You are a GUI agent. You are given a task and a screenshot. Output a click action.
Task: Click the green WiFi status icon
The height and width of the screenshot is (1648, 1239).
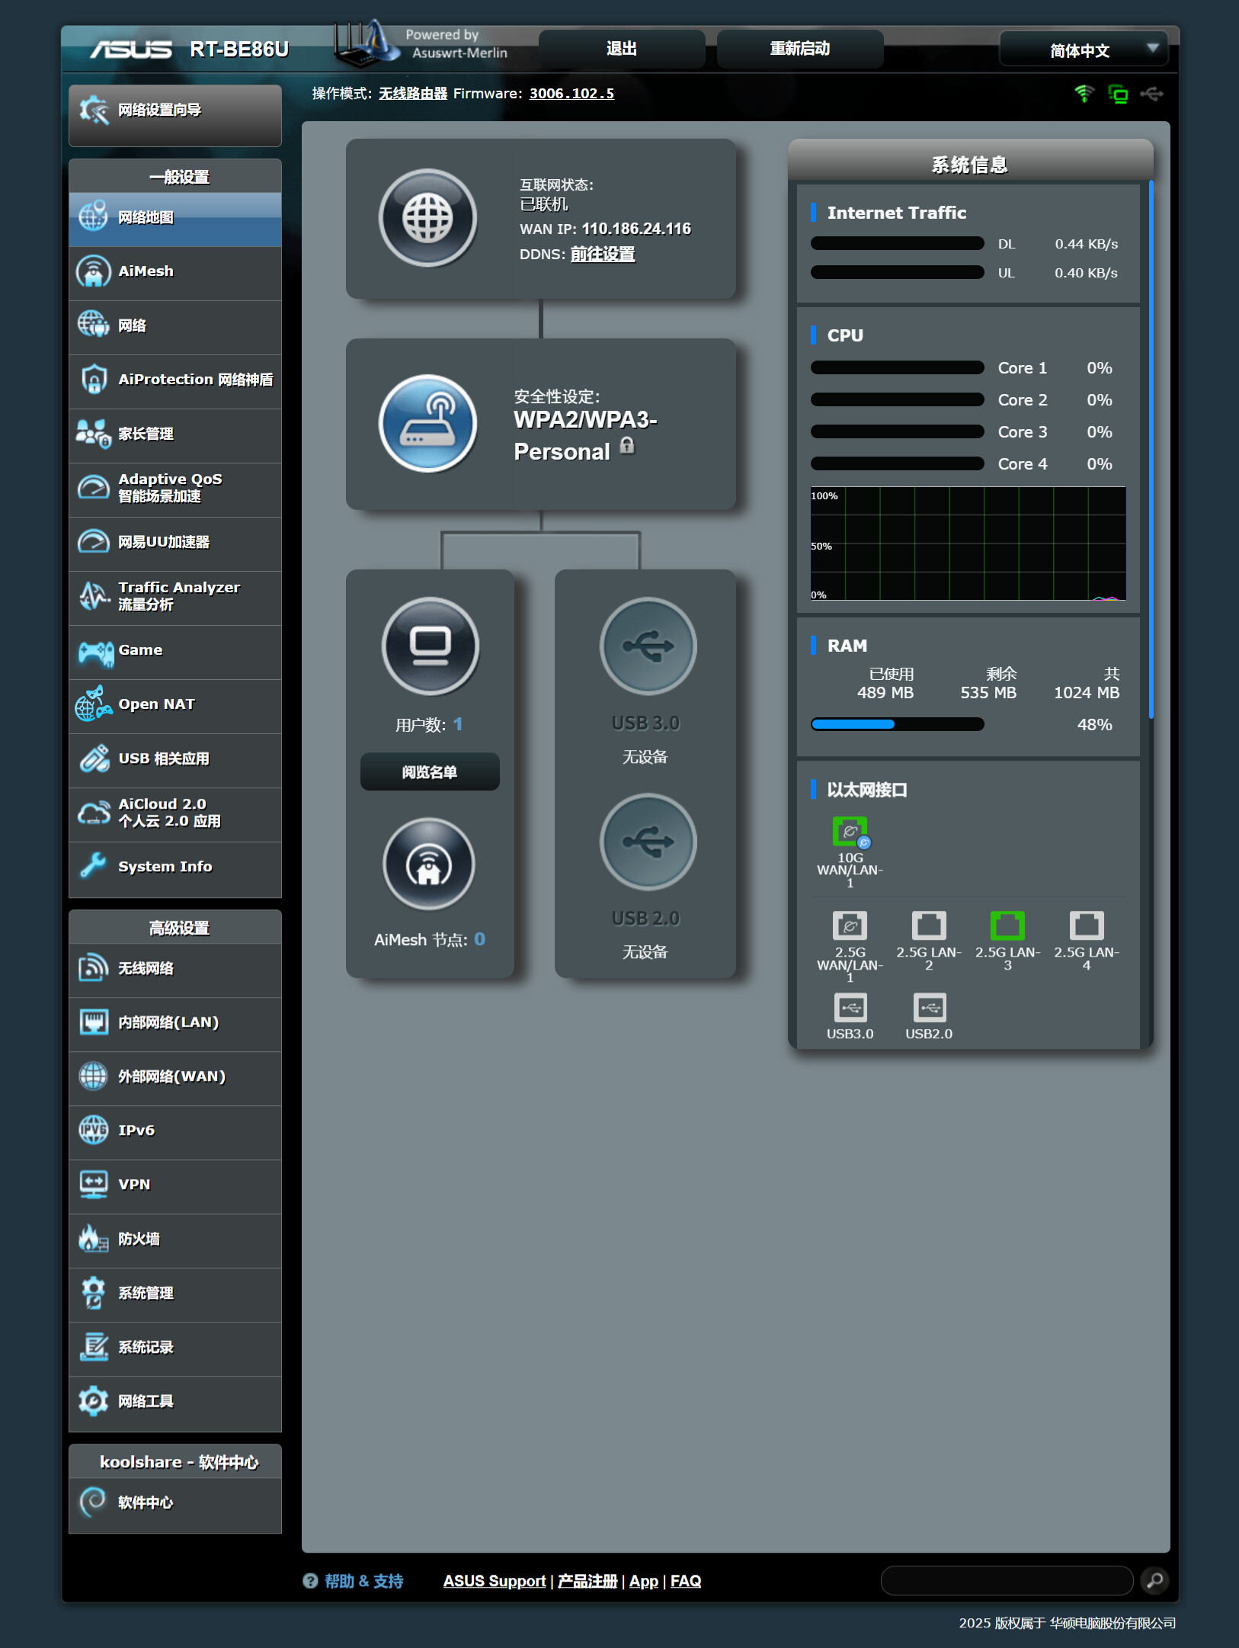click(x=1084, y=94)
